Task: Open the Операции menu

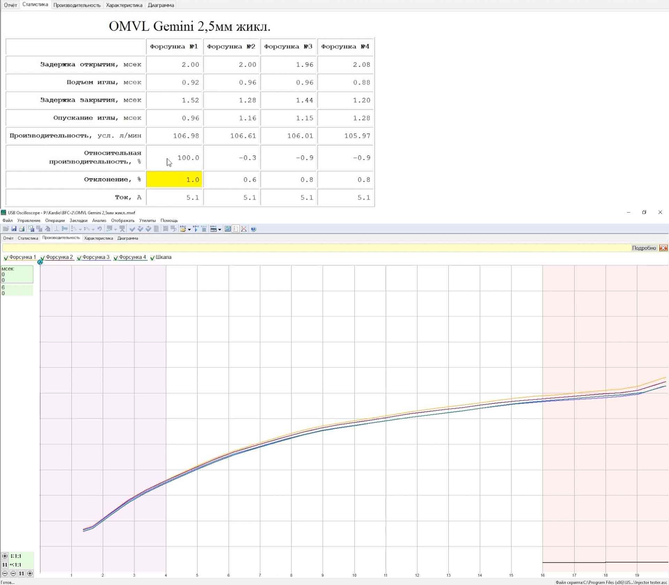Action: tap(55, 221)
